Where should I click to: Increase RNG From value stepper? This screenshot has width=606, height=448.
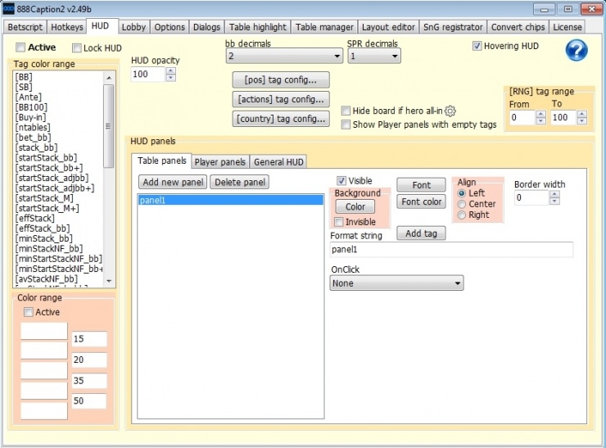541,114
